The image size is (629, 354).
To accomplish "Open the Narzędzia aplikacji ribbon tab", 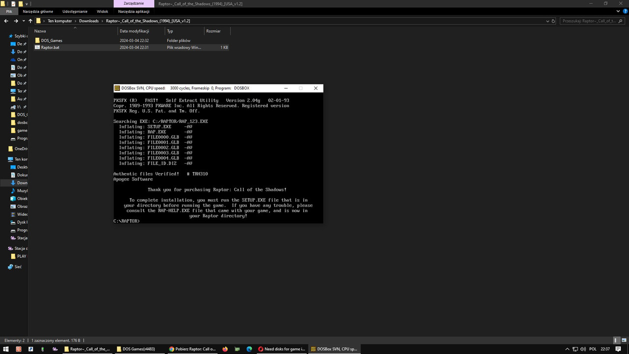I will 134,11.
